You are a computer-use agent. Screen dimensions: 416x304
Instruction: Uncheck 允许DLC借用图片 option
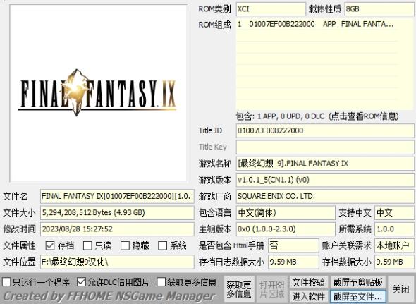tap(81, 282)
